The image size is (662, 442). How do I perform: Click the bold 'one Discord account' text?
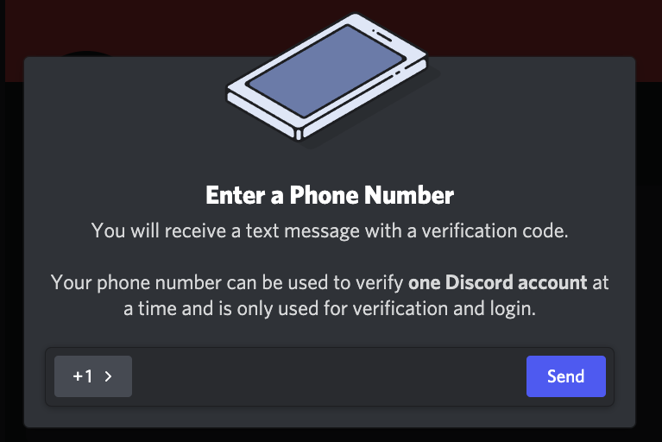[497, 282]
